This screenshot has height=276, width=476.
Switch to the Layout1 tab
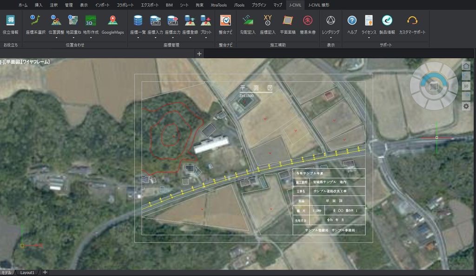click(x=27, y=273)
